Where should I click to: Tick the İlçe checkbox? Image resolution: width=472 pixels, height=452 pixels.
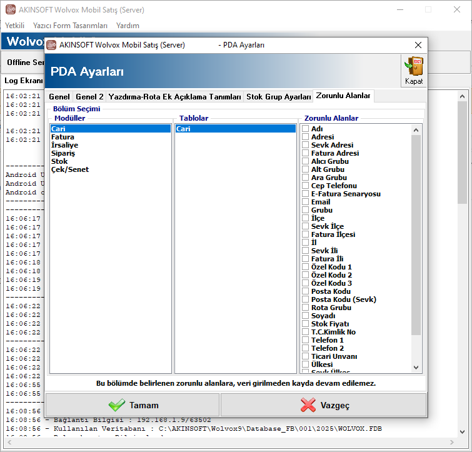305,218
